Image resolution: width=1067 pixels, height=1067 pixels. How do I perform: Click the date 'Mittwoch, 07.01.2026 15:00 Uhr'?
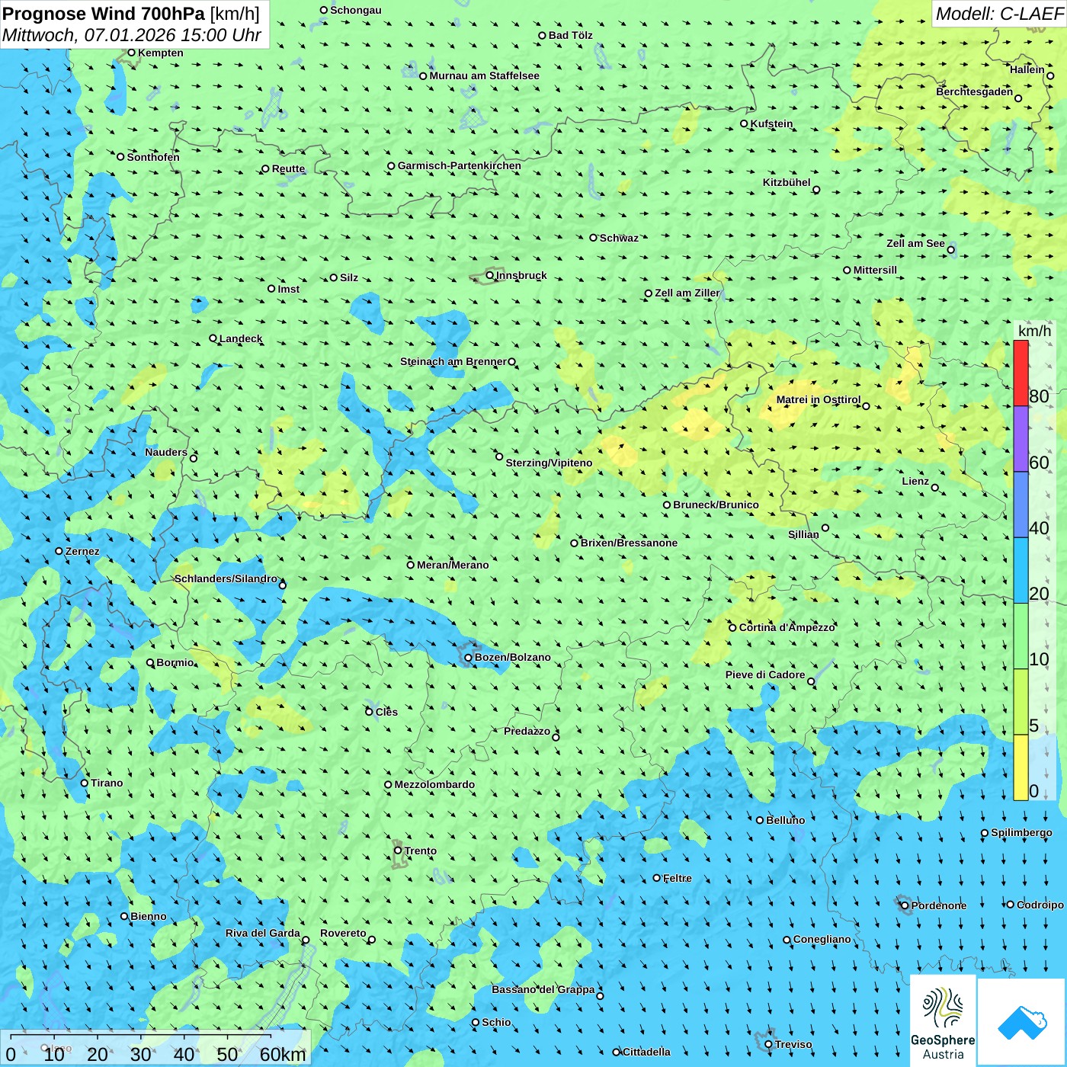pyautogui.click(x=132, y=35)
